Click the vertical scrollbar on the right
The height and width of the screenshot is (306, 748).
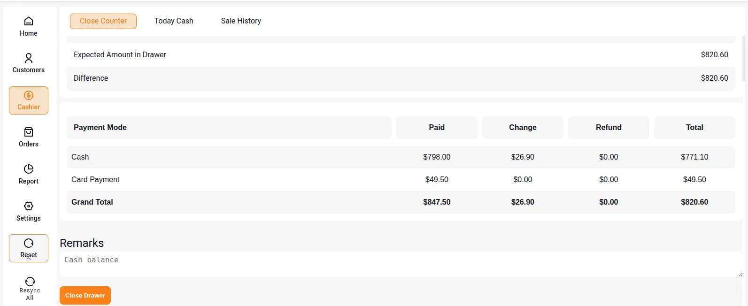click(743, 59)
